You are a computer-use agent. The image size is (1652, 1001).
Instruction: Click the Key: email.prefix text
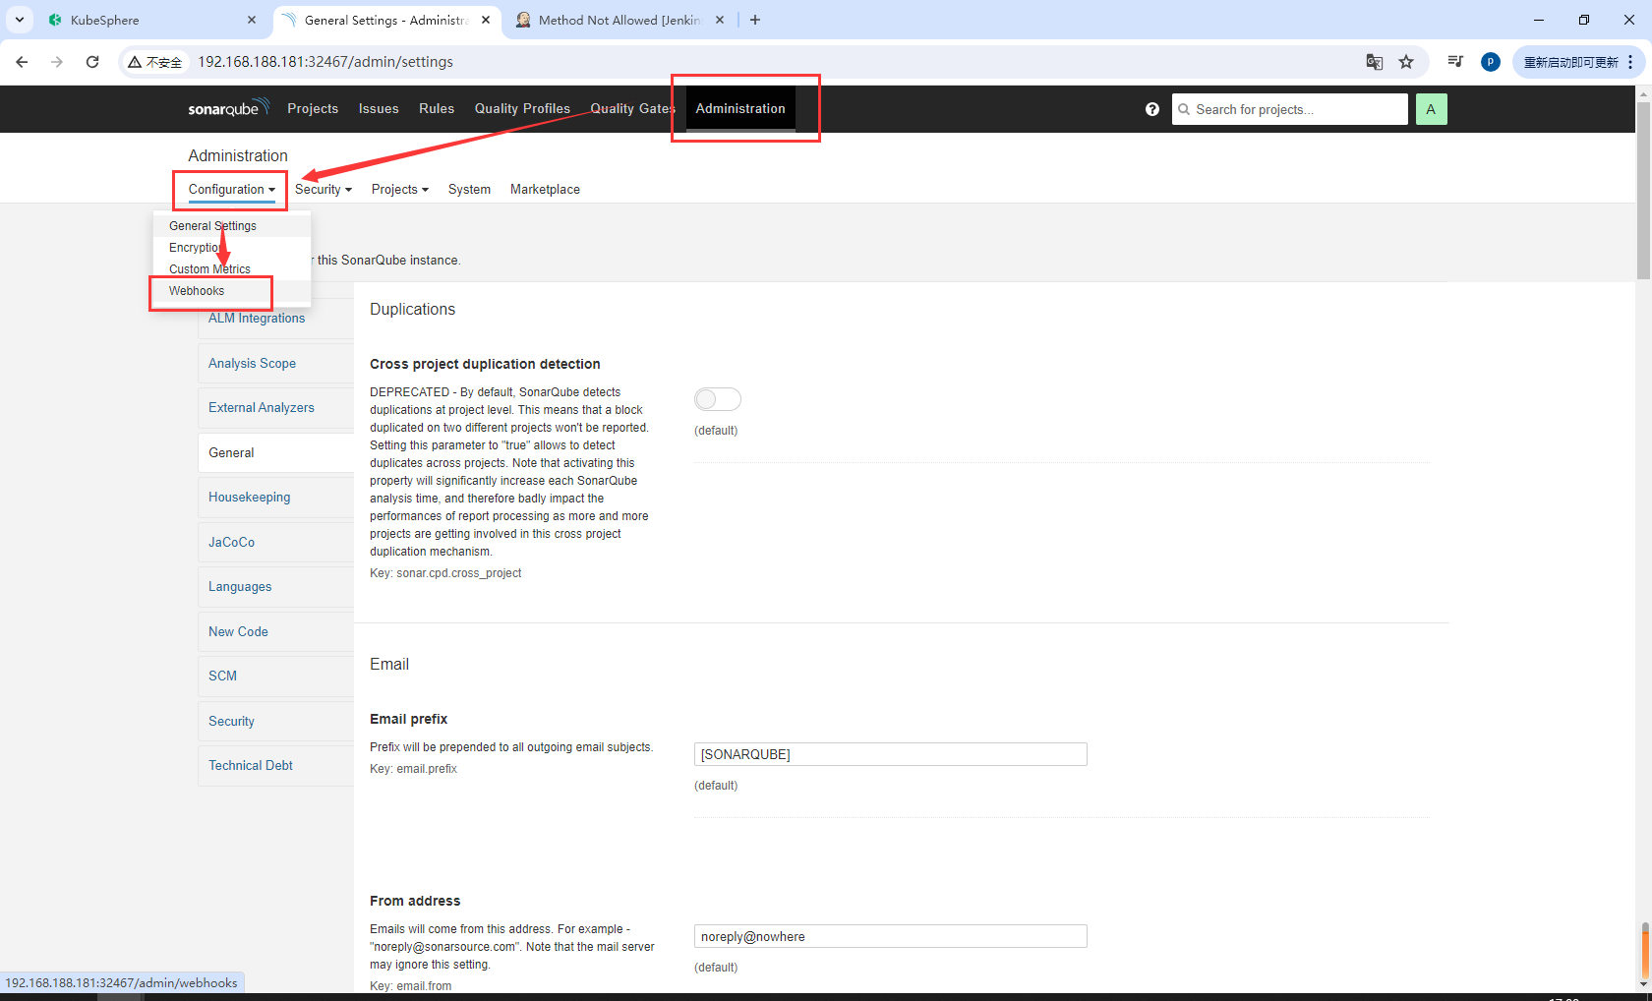coord(413,769)
